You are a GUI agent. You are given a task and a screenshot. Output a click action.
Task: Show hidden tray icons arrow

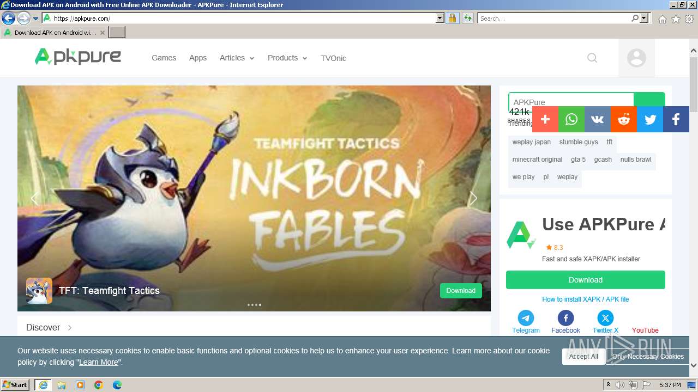point(608,385)
